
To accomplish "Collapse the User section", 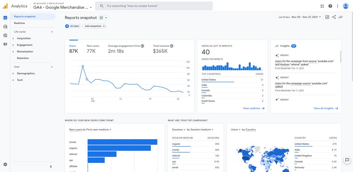I will point(52,67).
